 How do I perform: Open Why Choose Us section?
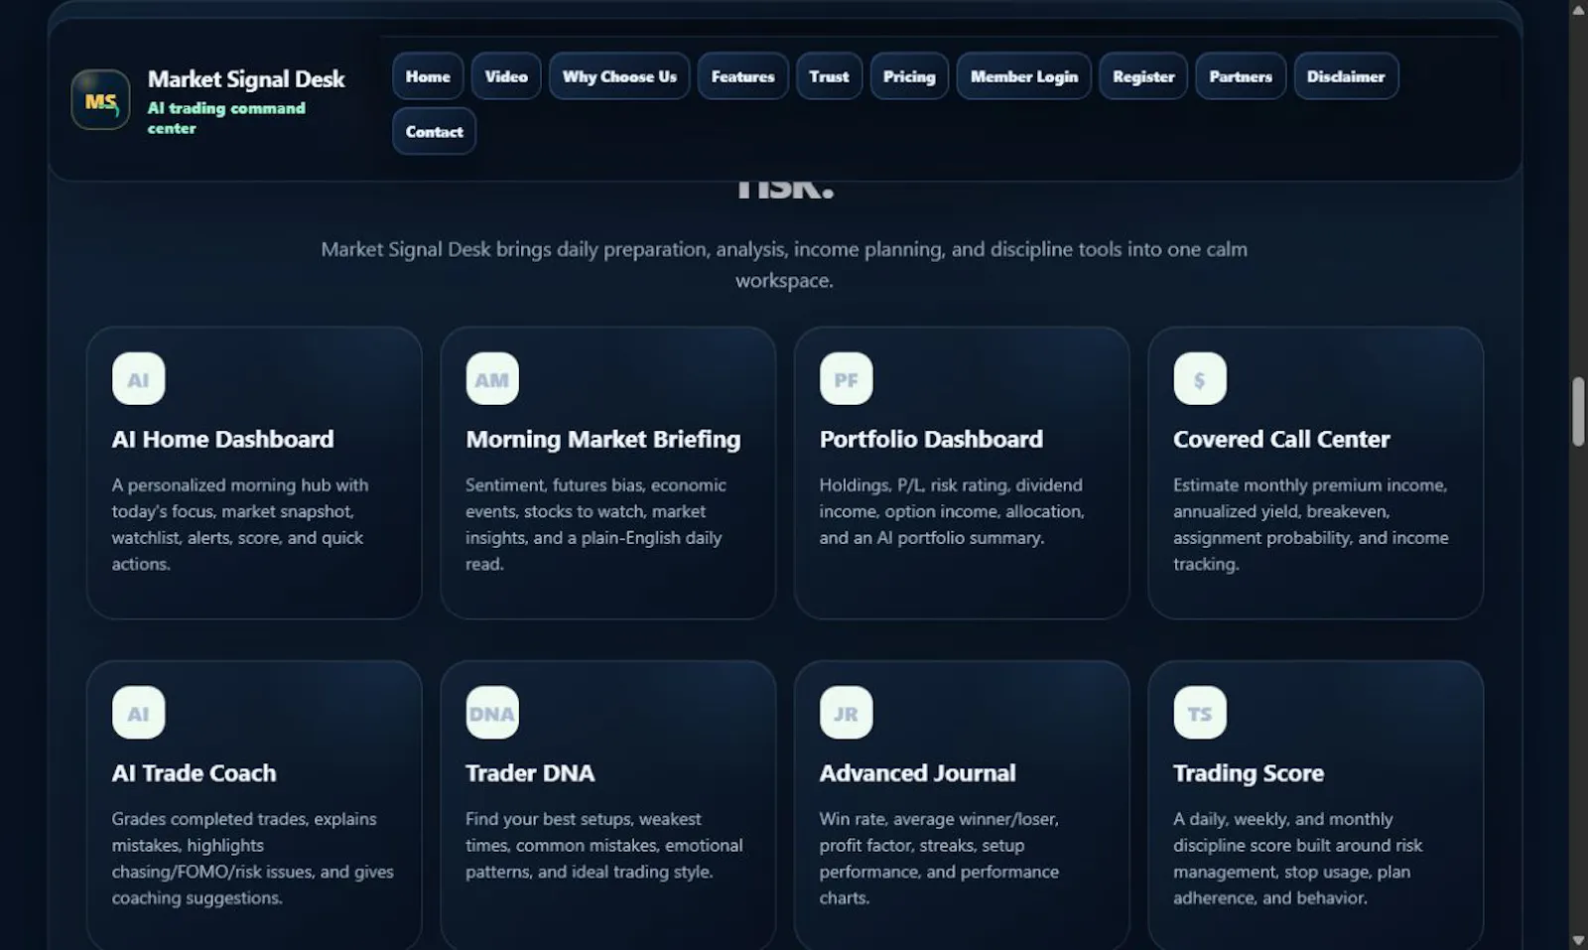619,76
